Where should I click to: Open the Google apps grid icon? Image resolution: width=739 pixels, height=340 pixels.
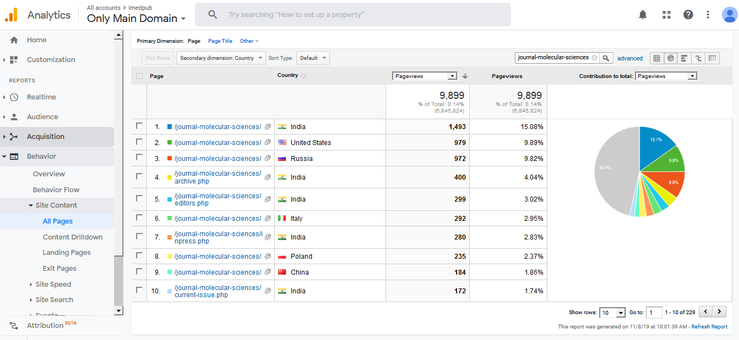point(666,15)
